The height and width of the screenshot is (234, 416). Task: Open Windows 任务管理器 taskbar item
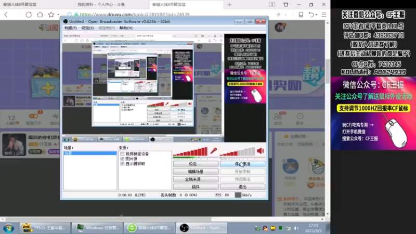[x=97, y=228]
